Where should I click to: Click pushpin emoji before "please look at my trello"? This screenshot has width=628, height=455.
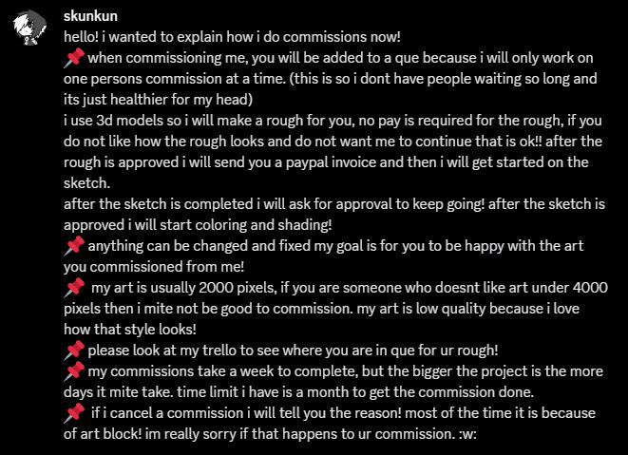[x=74, y=351]
